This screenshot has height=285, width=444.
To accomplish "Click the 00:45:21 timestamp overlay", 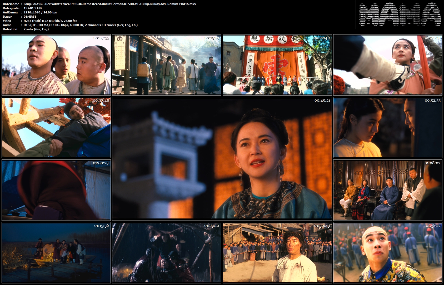I will coord(322,101).
